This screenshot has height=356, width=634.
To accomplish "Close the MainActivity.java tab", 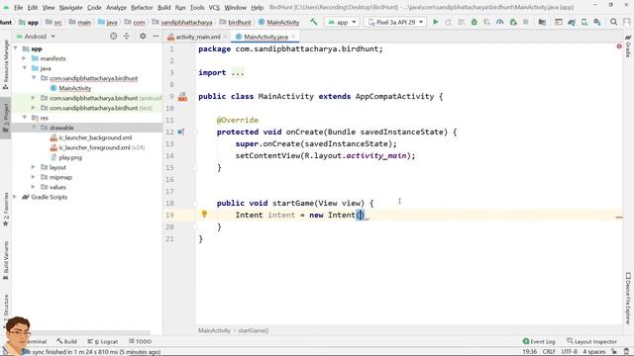I will (293, 37).
